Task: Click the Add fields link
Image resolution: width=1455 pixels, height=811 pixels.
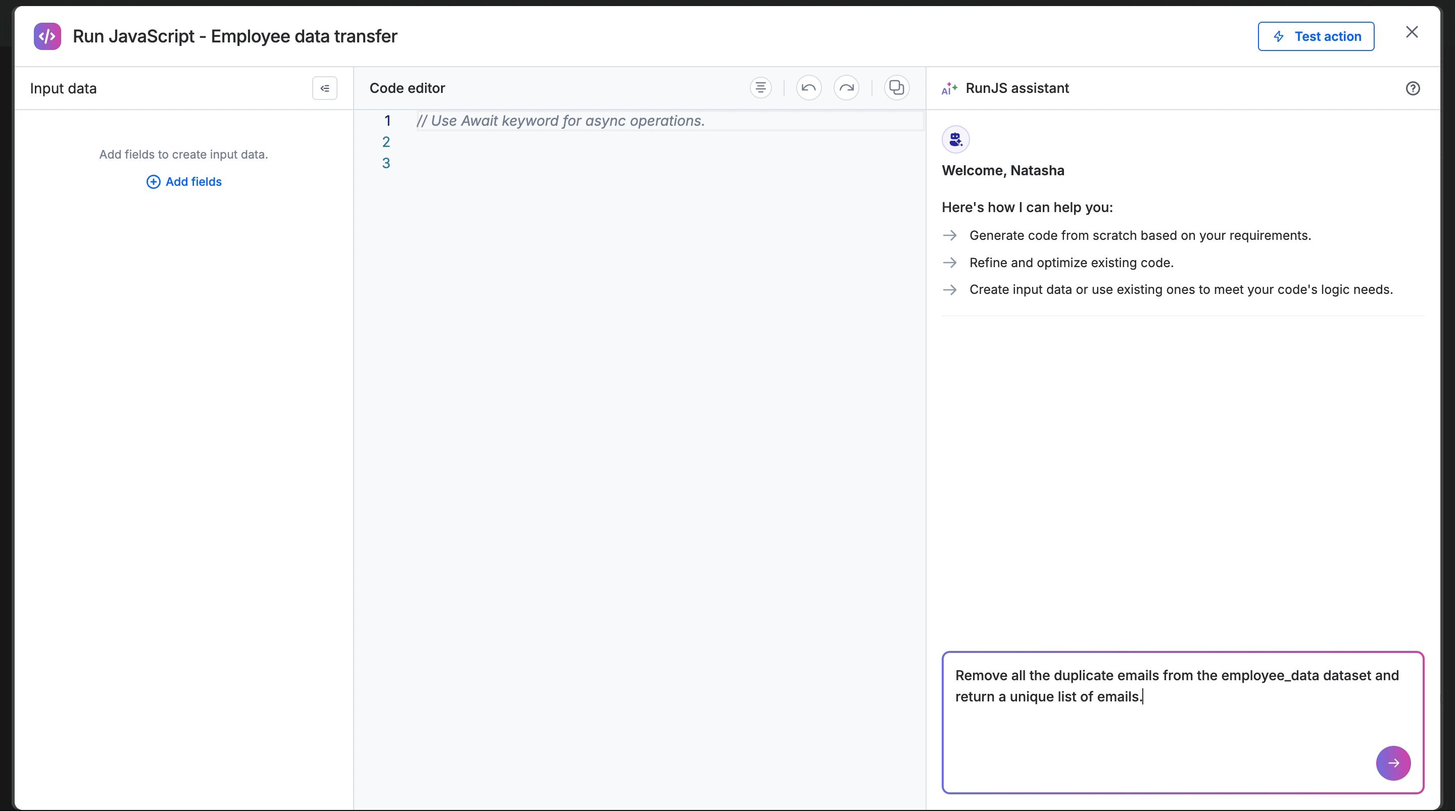Action: pyautogui.click(x=193, y=182)
